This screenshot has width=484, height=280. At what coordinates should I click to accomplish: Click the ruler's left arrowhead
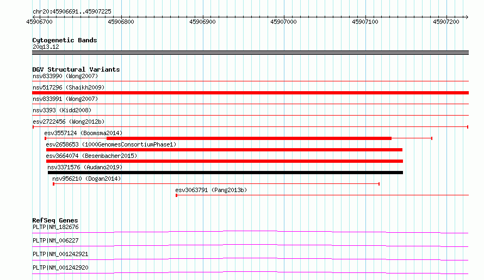click(x=34, y=17)
